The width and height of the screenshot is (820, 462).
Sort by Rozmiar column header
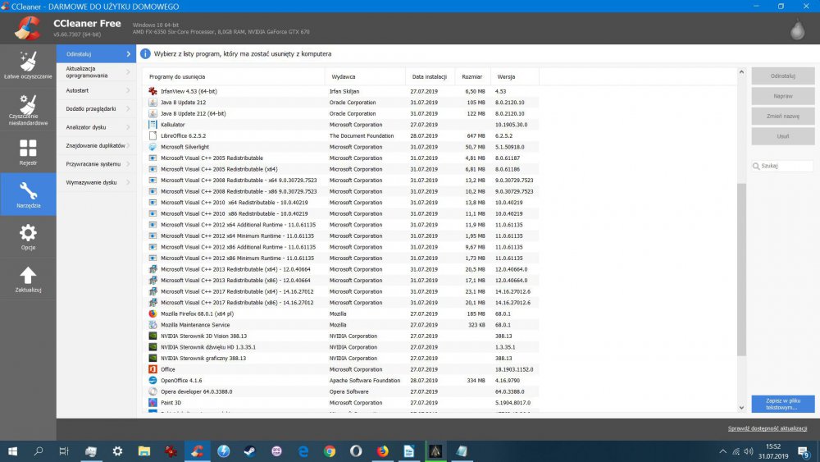pos(472,76)
